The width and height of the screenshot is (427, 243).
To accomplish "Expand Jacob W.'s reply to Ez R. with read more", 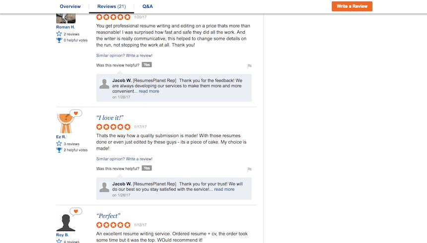I will point(224,189).
